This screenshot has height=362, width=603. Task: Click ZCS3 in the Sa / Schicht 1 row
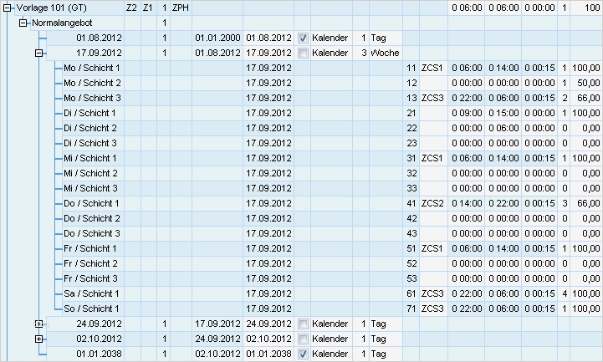[x=432, y=293]
